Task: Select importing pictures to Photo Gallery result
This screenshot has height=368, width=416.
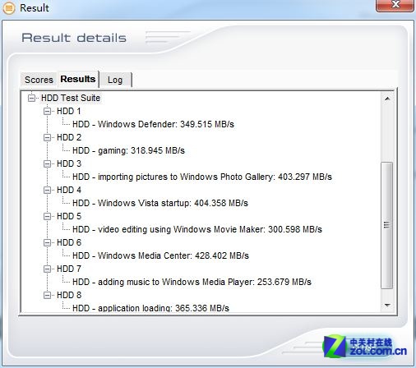Action: tap(202, 177)
